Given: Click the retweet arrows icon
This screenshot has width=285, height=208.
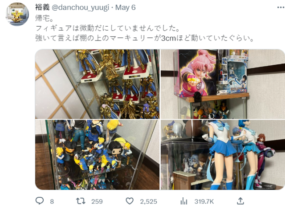Looking at the screenshot, I should point(81,201).
